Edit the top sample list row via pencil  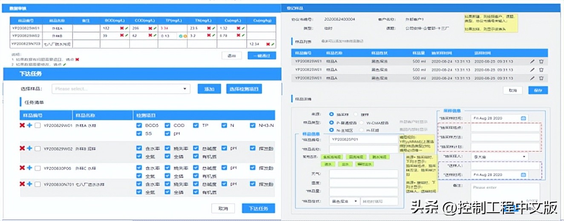pyautogui.click(x=532, y=62)
